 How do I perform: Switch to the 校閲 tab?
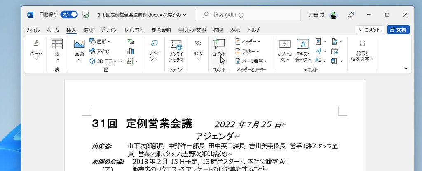point(218,30)
